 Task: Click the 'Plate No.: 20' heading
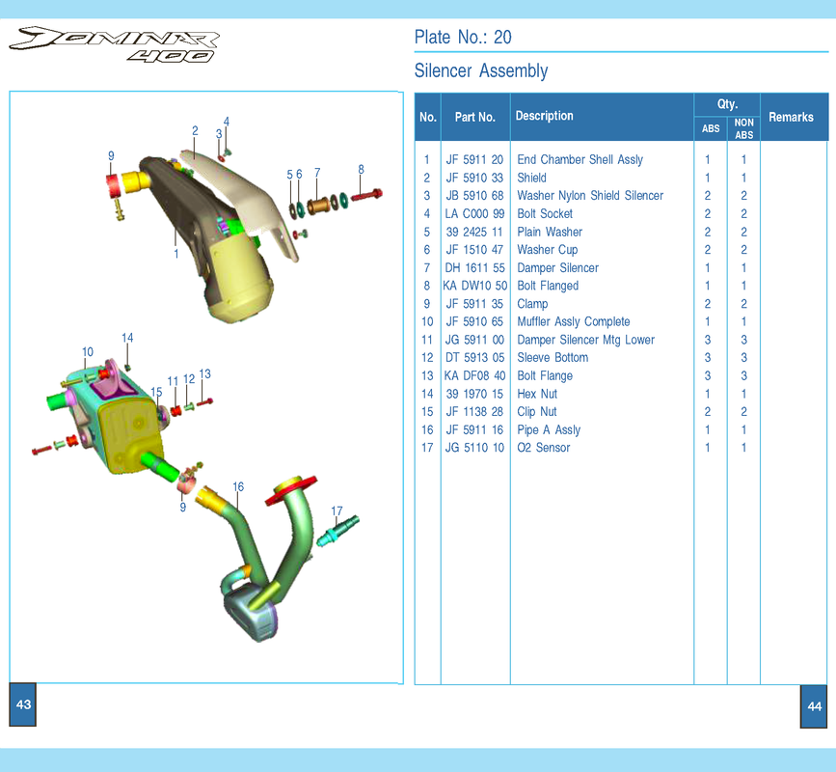tap(463, 37)
